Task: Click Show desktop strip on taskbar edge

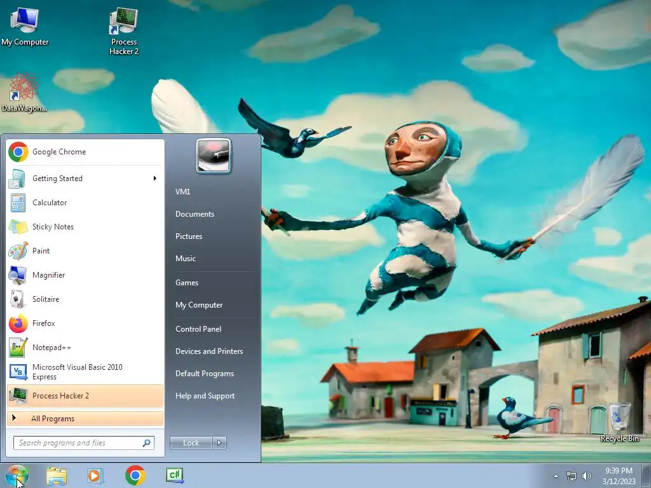Action: click(646, 476)
